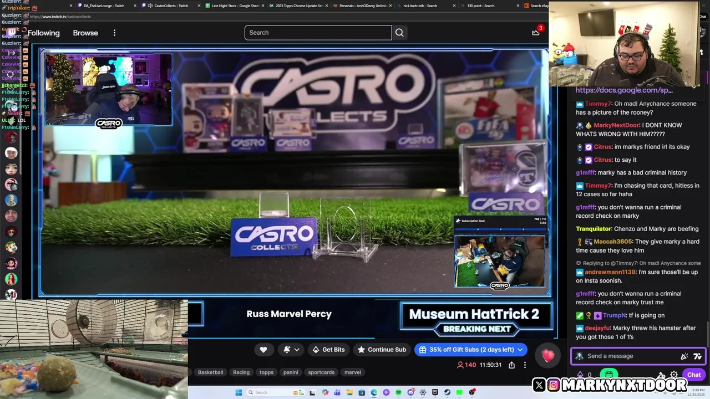Open Epic Games from the taskbar

435,392
